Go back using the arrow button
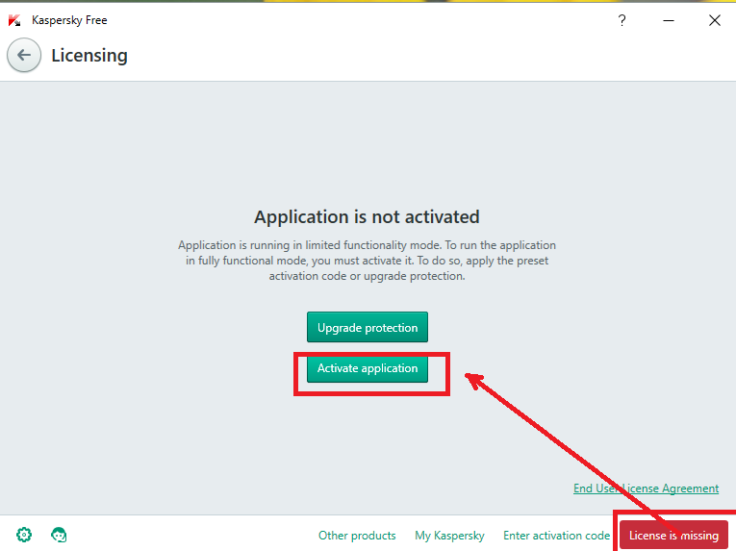 [24, 56]
